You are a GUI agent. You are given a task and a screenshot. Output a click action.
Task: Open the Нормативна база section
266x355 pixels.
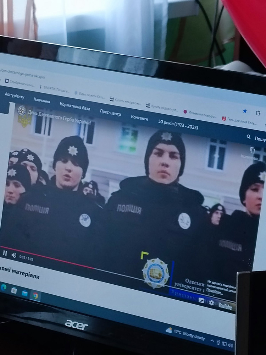(x=75, y=106)
